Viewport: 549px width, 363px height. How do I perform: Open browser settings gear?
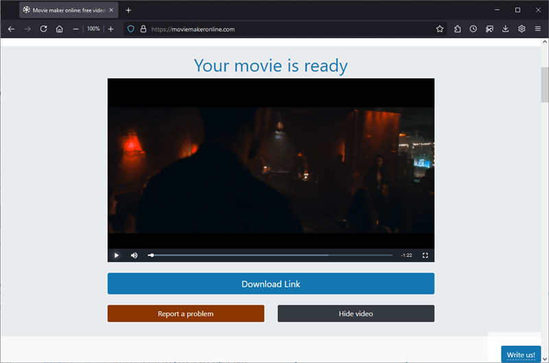click(522, 29)
